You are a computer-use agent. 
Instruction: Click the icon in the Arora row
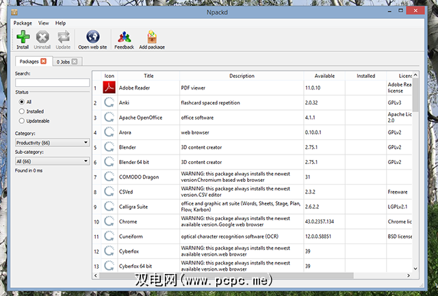point(109,132)
